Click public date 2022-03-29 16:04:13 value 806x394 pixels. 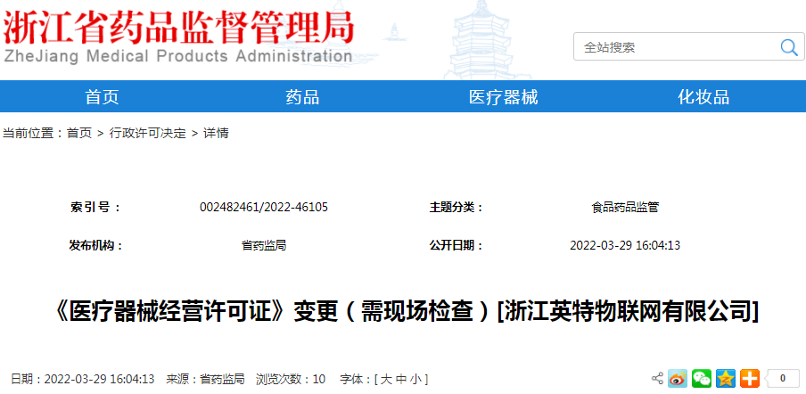tap(625, 245)
